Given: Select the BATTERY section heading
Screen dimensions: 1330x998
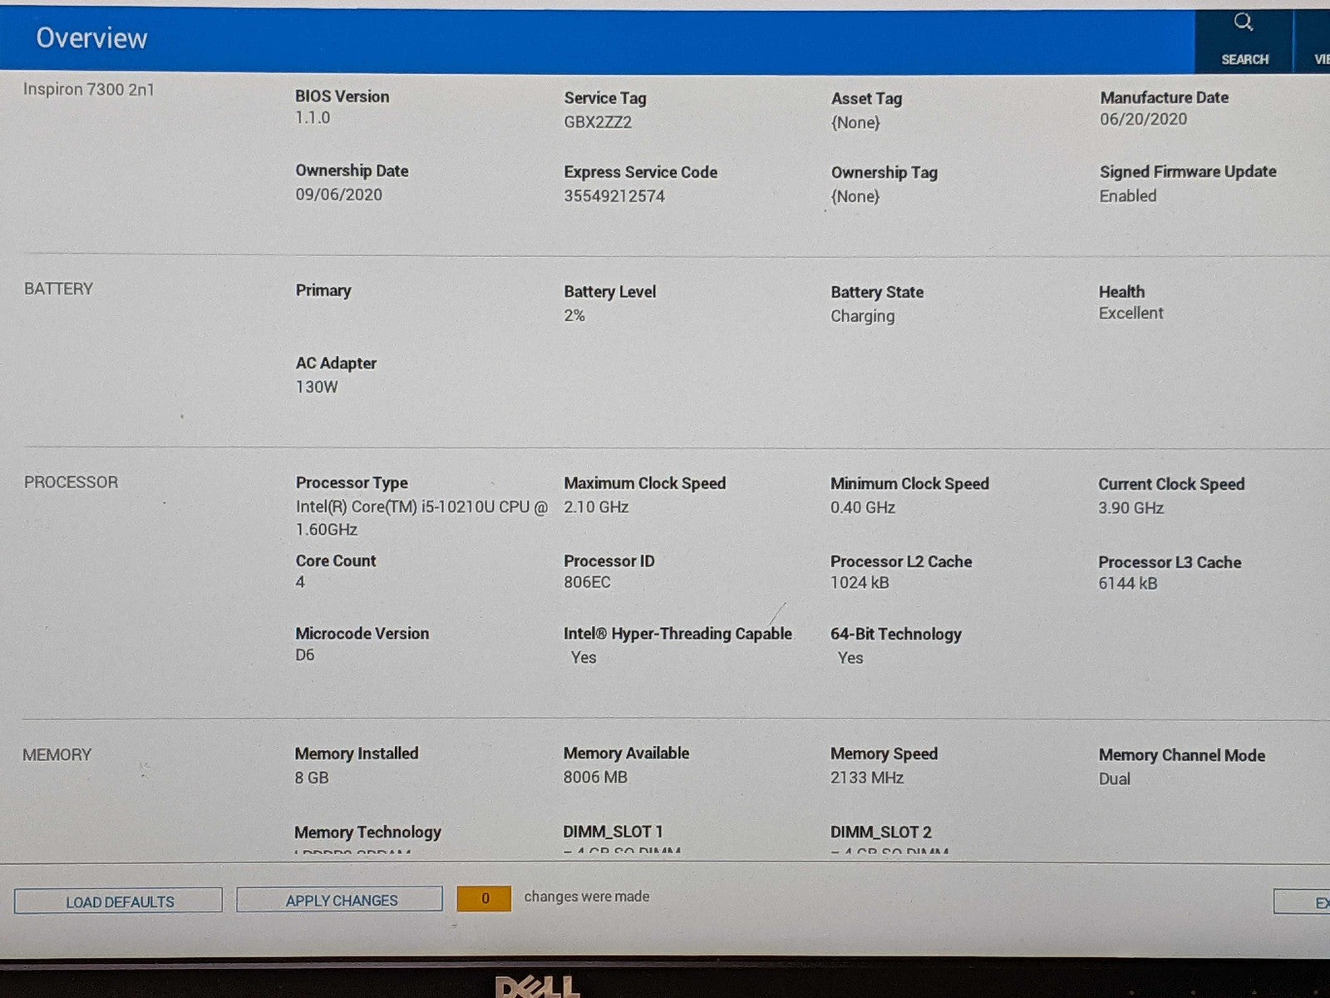Looking at the screenshot, I should 58,289.
